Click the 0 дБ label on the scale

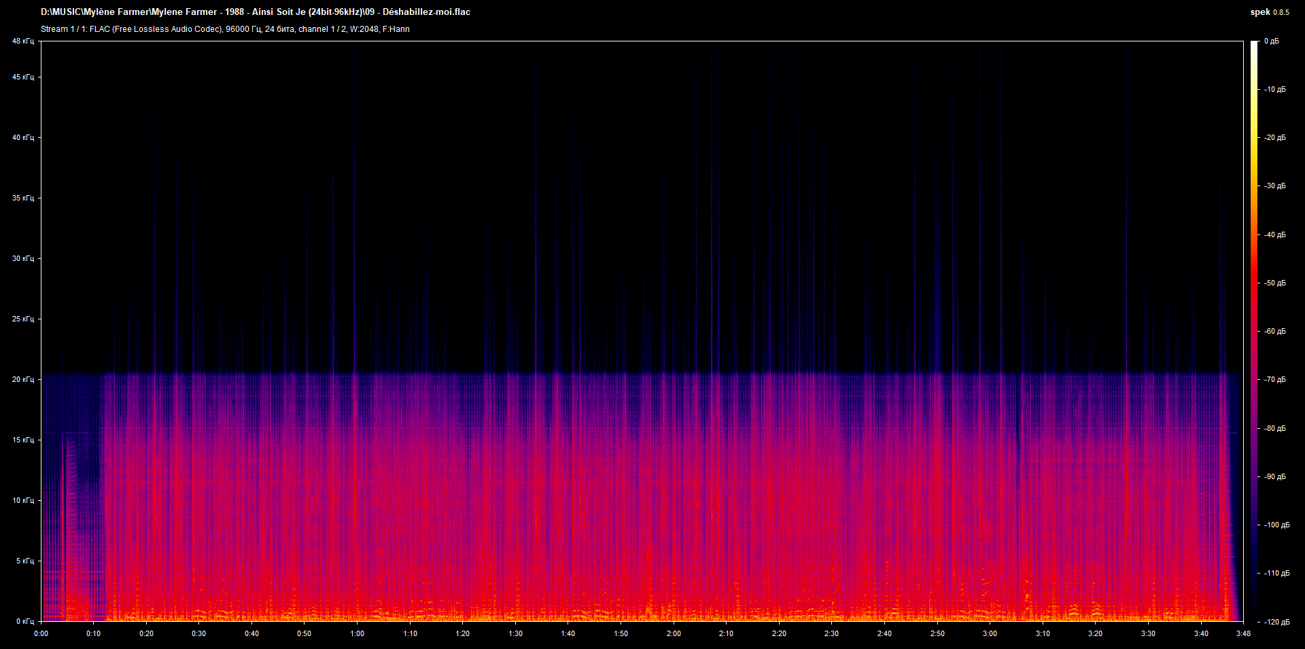pyautogui.click(x=1272, y=41)
